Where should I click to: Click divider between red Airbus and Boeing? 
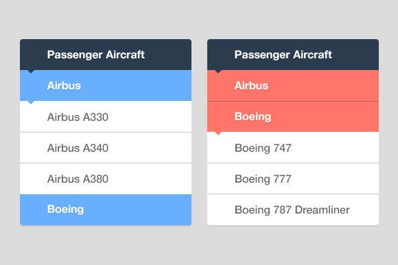coord(293,102)
